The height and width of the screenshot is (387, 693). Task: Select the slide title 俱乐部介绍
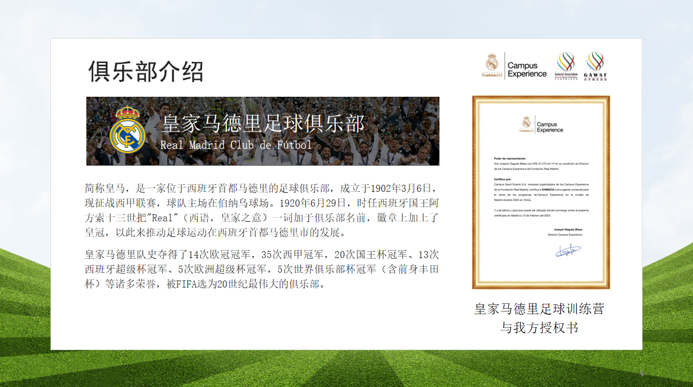146,71
